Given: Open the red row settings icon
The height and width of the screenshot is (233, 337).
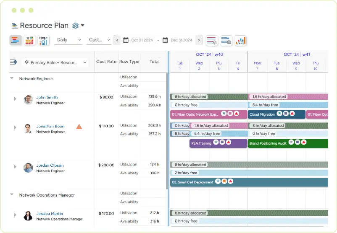Looking at the screenshot, I should click(211, 40).
